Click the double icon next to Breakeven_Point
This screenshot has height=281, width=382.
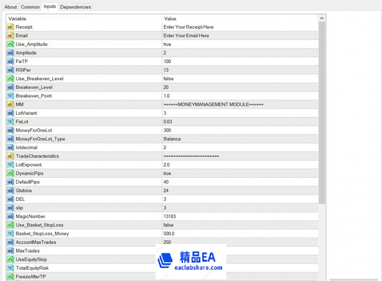[10, 96]
